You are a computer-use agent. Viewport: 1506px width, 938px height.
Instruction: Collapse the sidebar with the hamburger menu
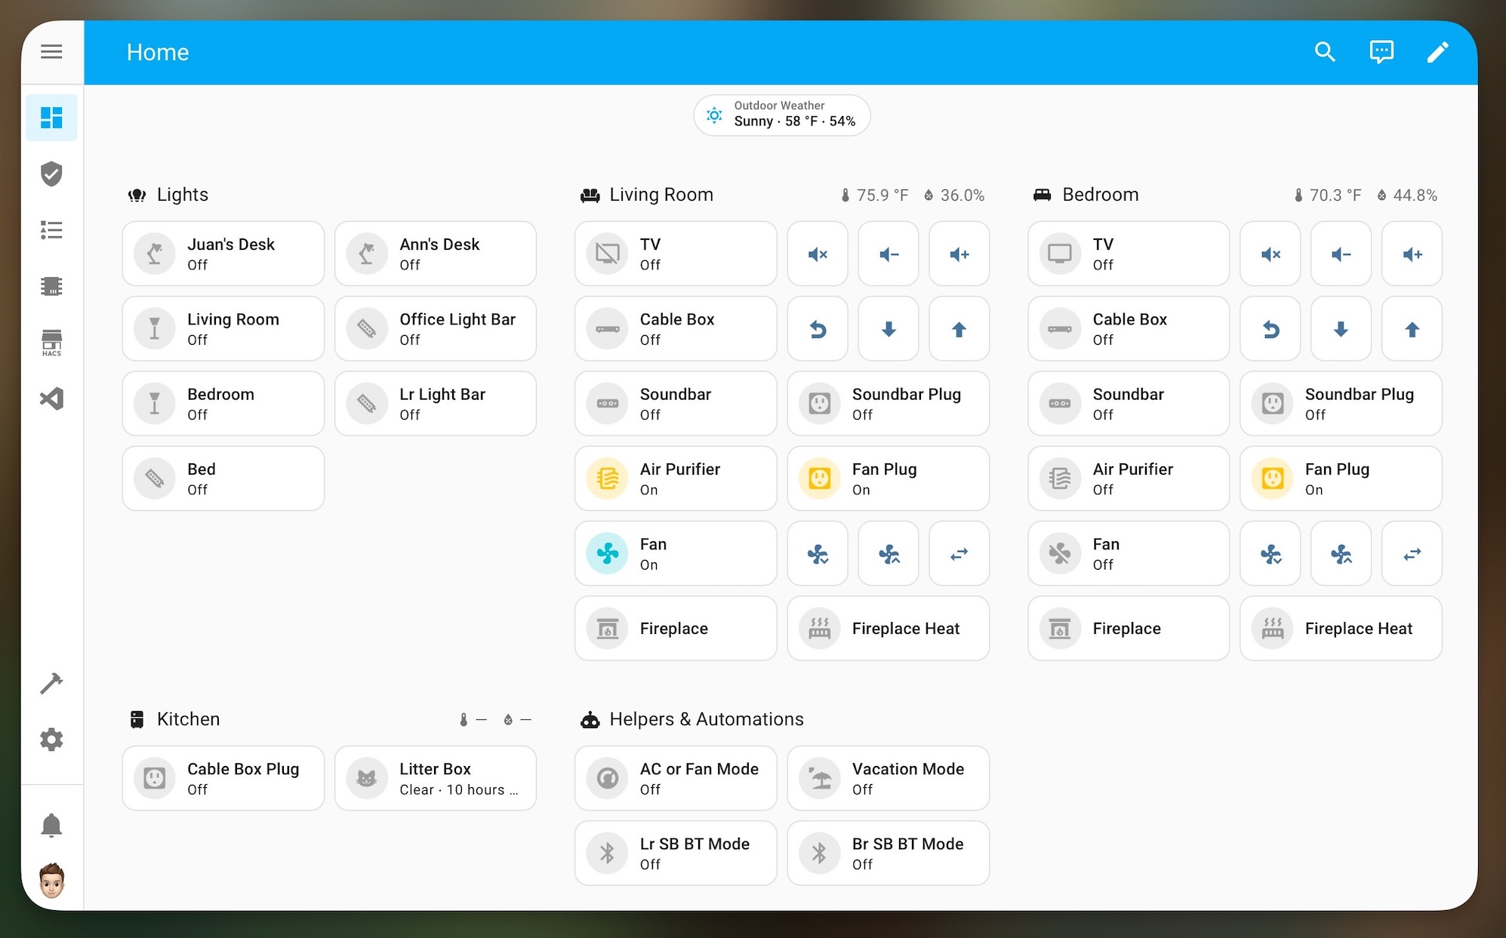click(x=51, y=51)
